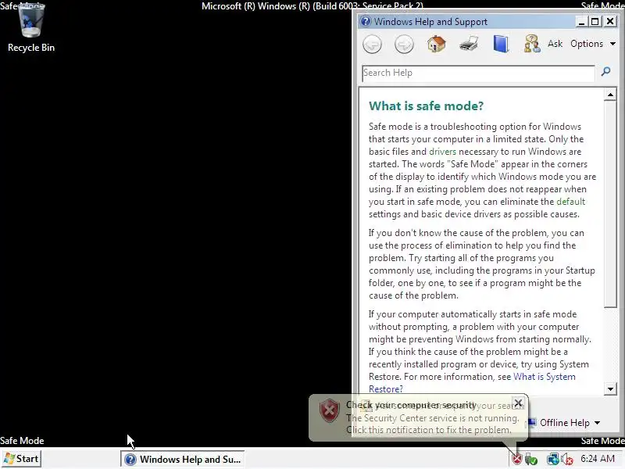Click the red shield in notification balloon
Image resolution: width=625 pixels, height=469 pixels.
click(330, 411)
